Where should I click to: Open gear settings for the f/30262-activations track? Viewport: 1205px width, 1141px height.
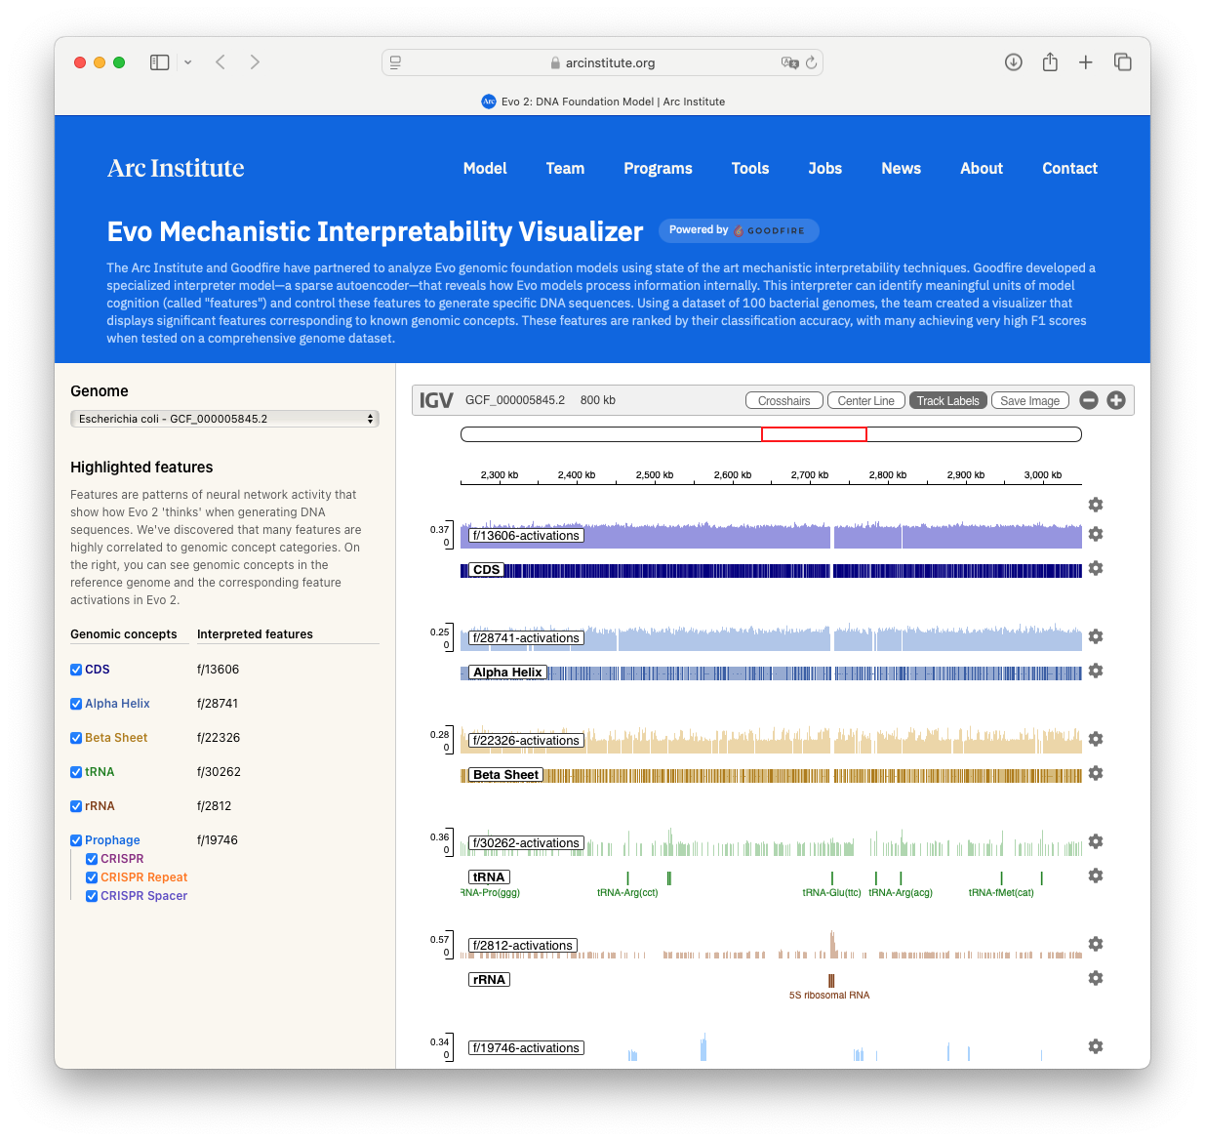click(x=1096, y=841)
